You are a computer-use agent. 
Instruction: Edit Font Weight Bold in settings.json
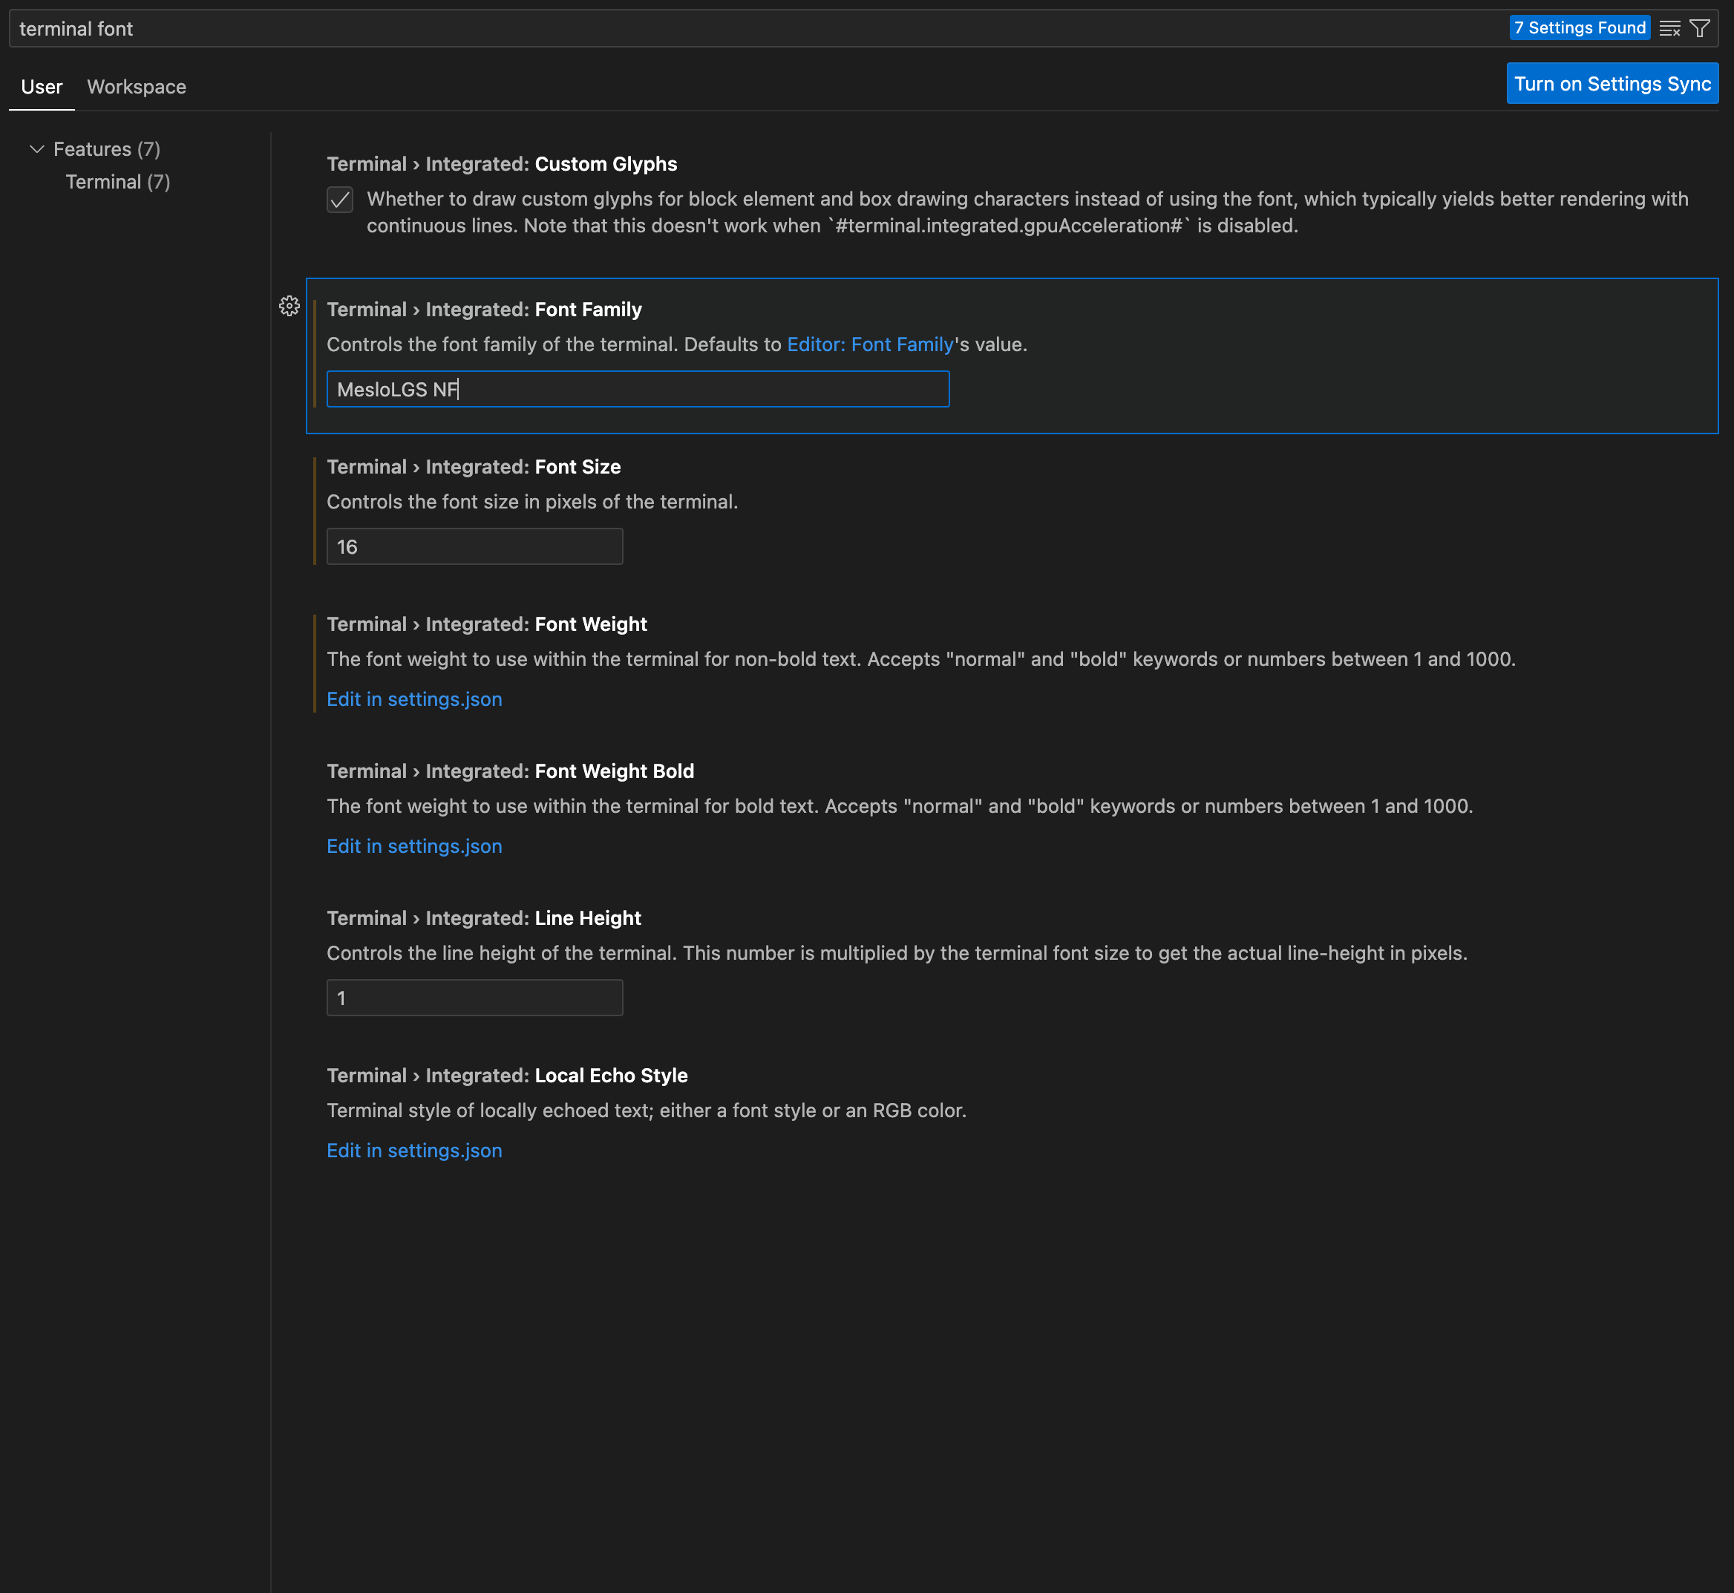coord(413,846)
